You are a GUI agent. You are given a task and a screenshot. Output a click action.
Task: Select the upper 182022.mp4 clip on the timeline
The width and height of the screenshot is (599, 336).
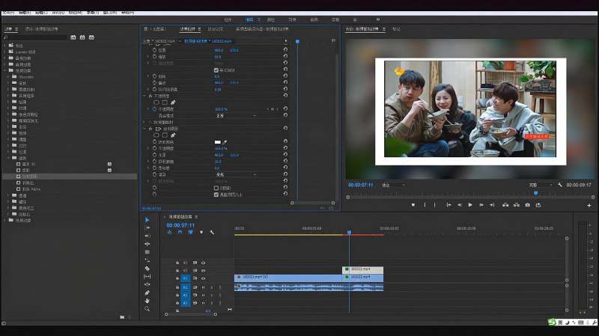point(363,269)
